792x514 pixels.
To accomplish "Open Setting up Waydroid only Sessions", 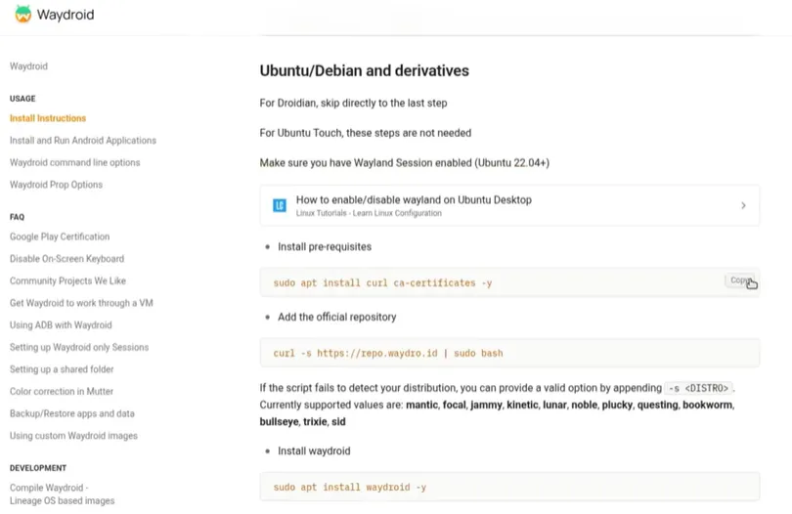I will [79, 347].
